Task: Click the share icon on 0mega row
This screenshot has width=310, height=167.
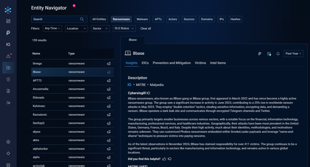Action: [109, 64]
